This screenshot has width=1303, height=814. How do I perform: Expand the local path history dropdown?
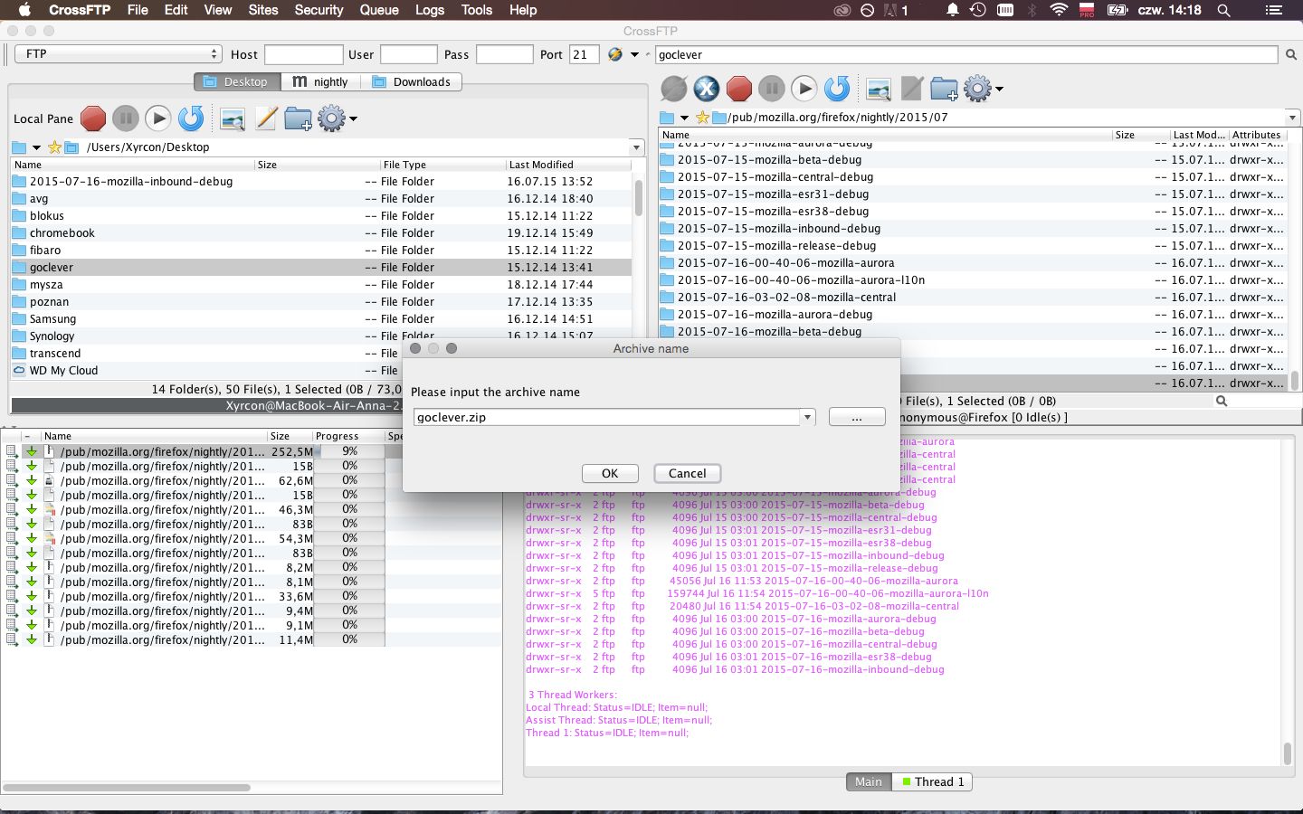click(636, 147)
